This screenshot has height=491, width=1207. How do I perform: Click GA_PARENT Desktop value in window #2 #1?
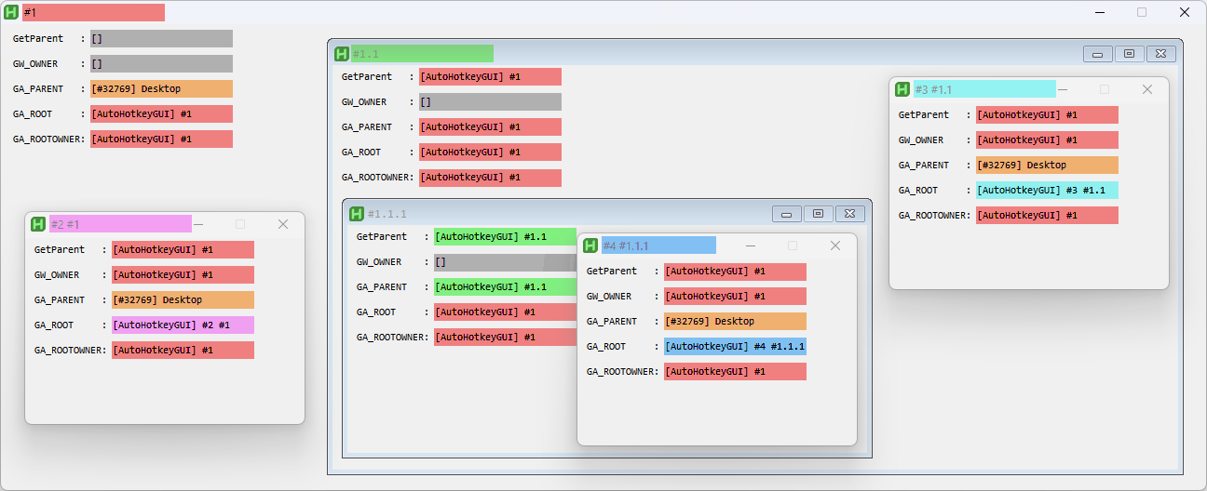pos(183,300)
